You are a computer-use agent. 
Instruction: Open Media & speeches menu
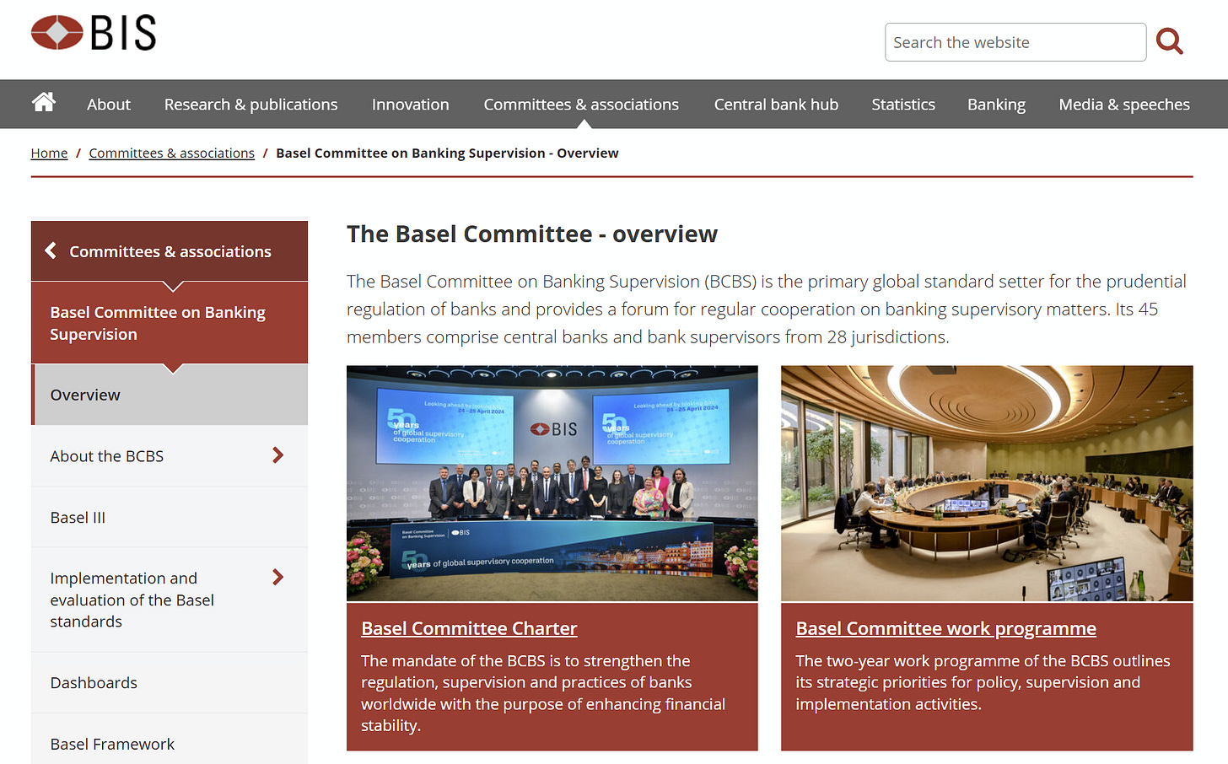tap(1124, 105)
